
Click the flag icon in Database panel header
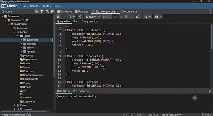tap(52, 11)
